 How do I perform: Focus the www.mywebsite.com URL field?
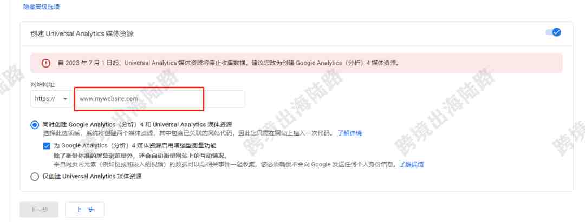click(160, 99)
